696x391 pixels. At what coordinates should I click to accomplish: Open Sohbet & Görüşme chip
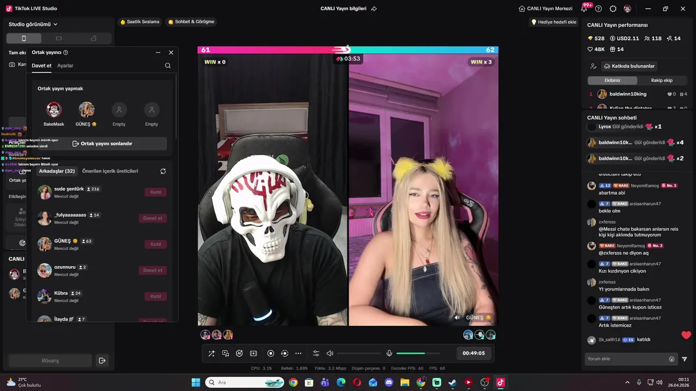[191, 22]
